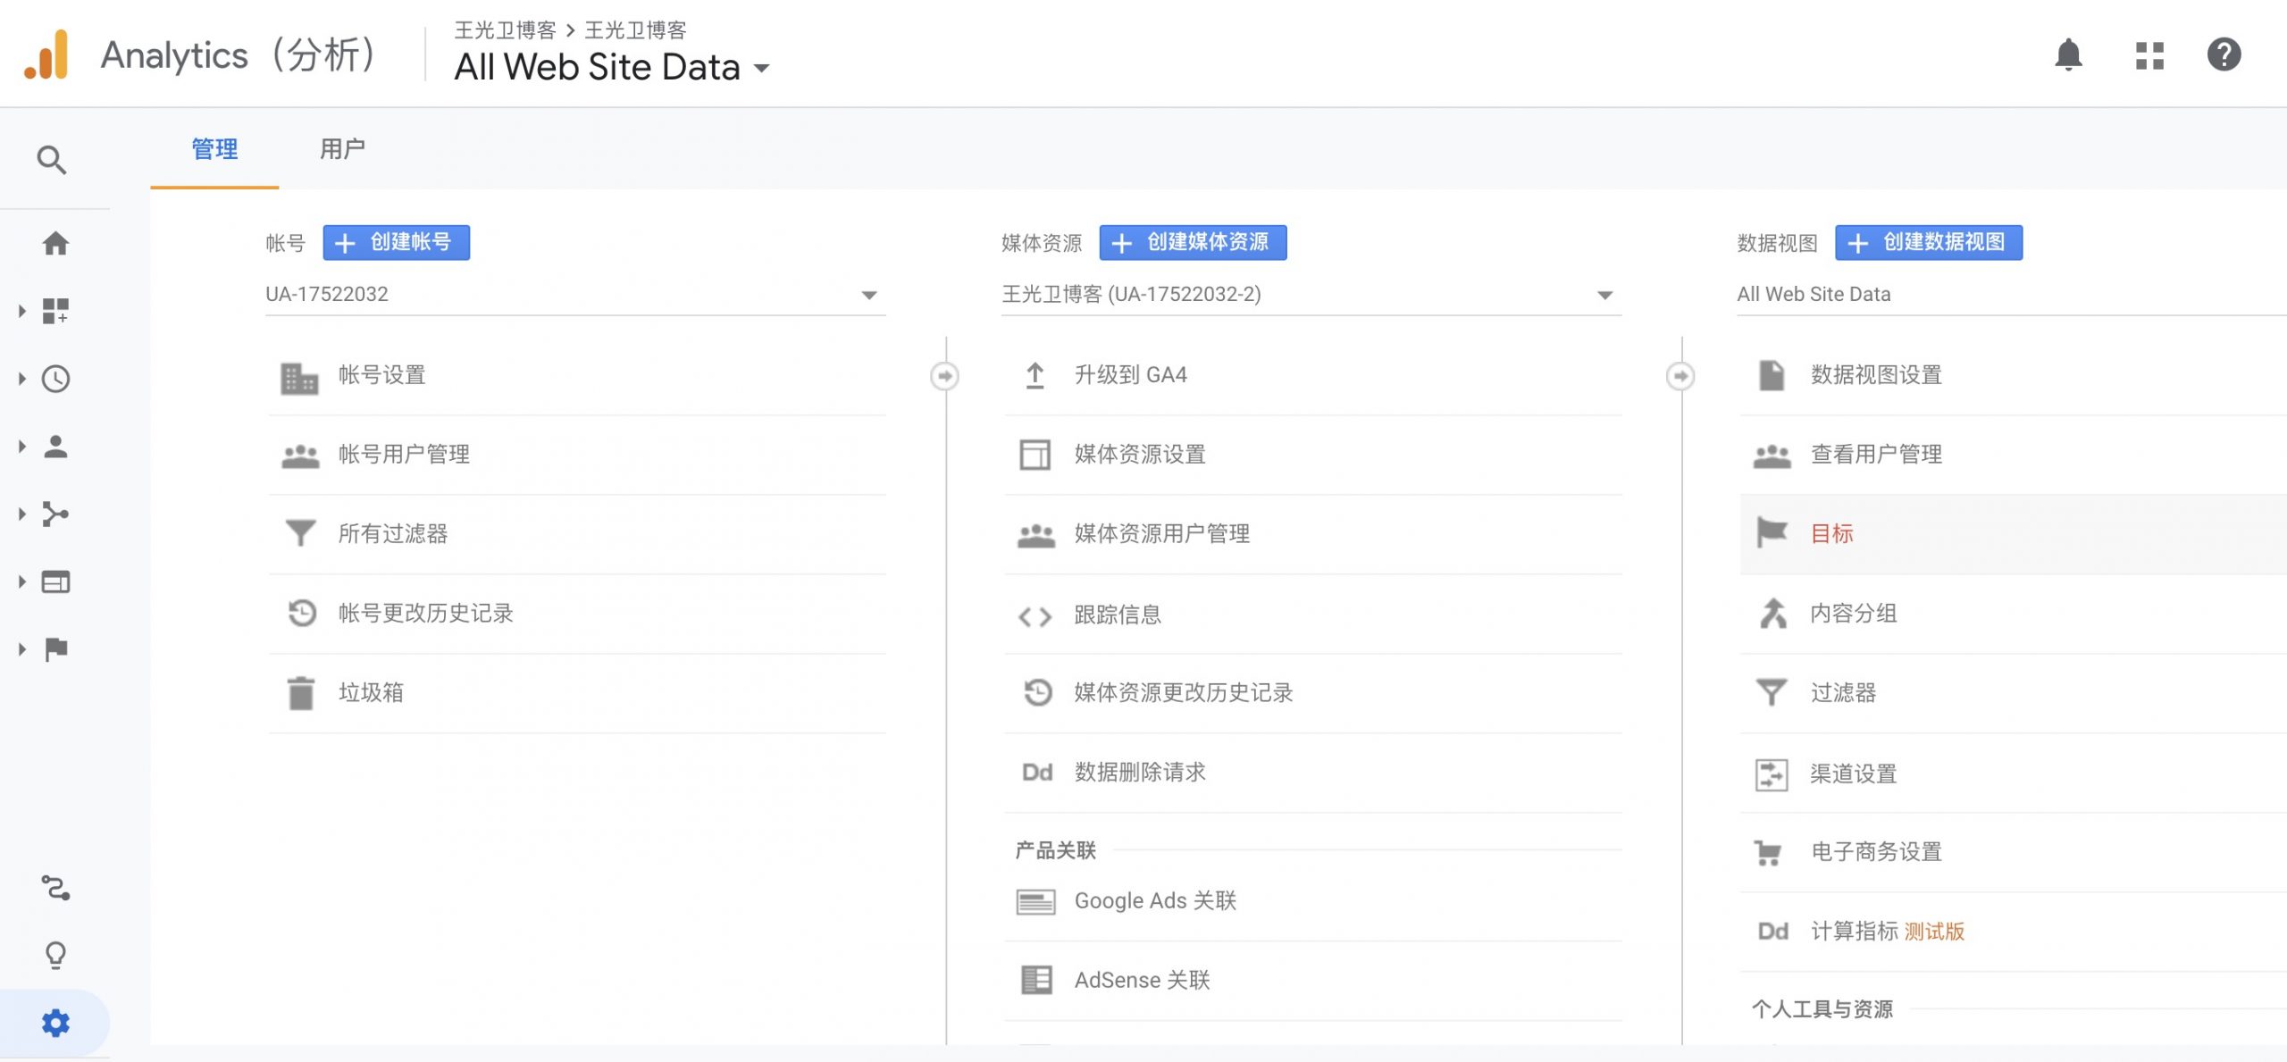Screen dimensions: 2287x1062
Task: Open 过滤器 under 数据视图 column
Action: tap(2013, 692)
